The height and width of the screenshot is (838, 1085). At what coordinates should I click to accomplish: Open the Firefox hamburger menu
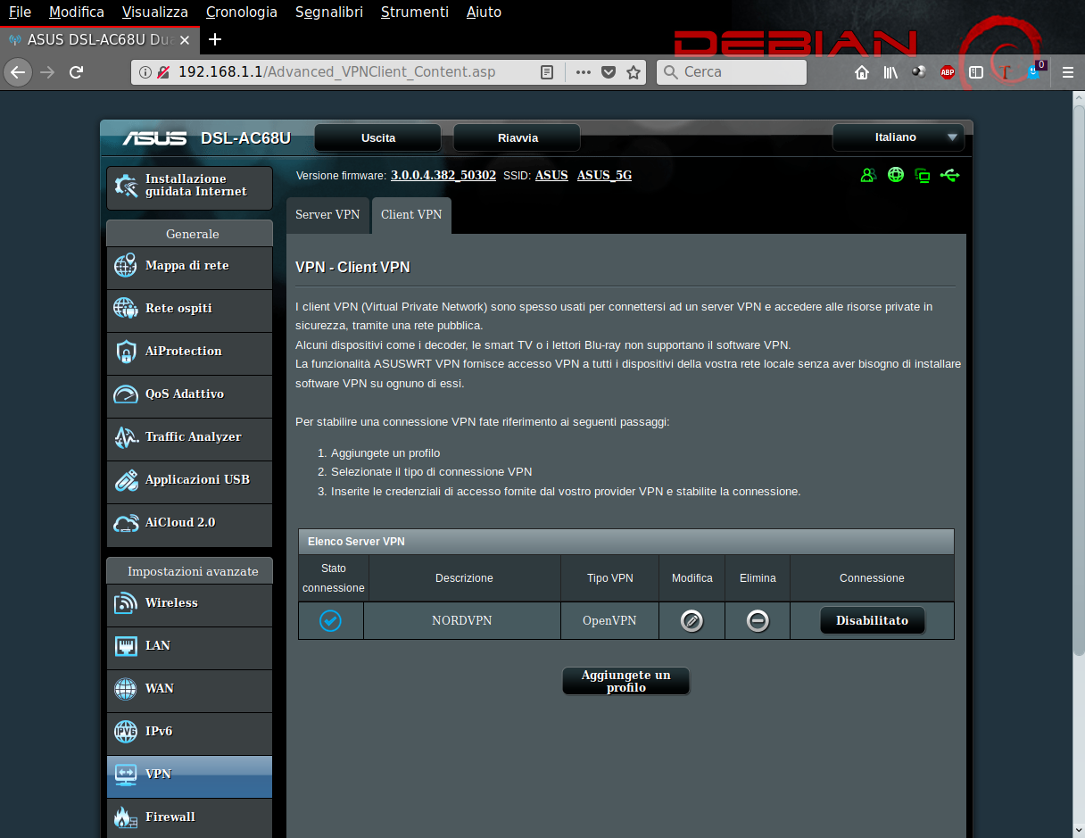1067,72
